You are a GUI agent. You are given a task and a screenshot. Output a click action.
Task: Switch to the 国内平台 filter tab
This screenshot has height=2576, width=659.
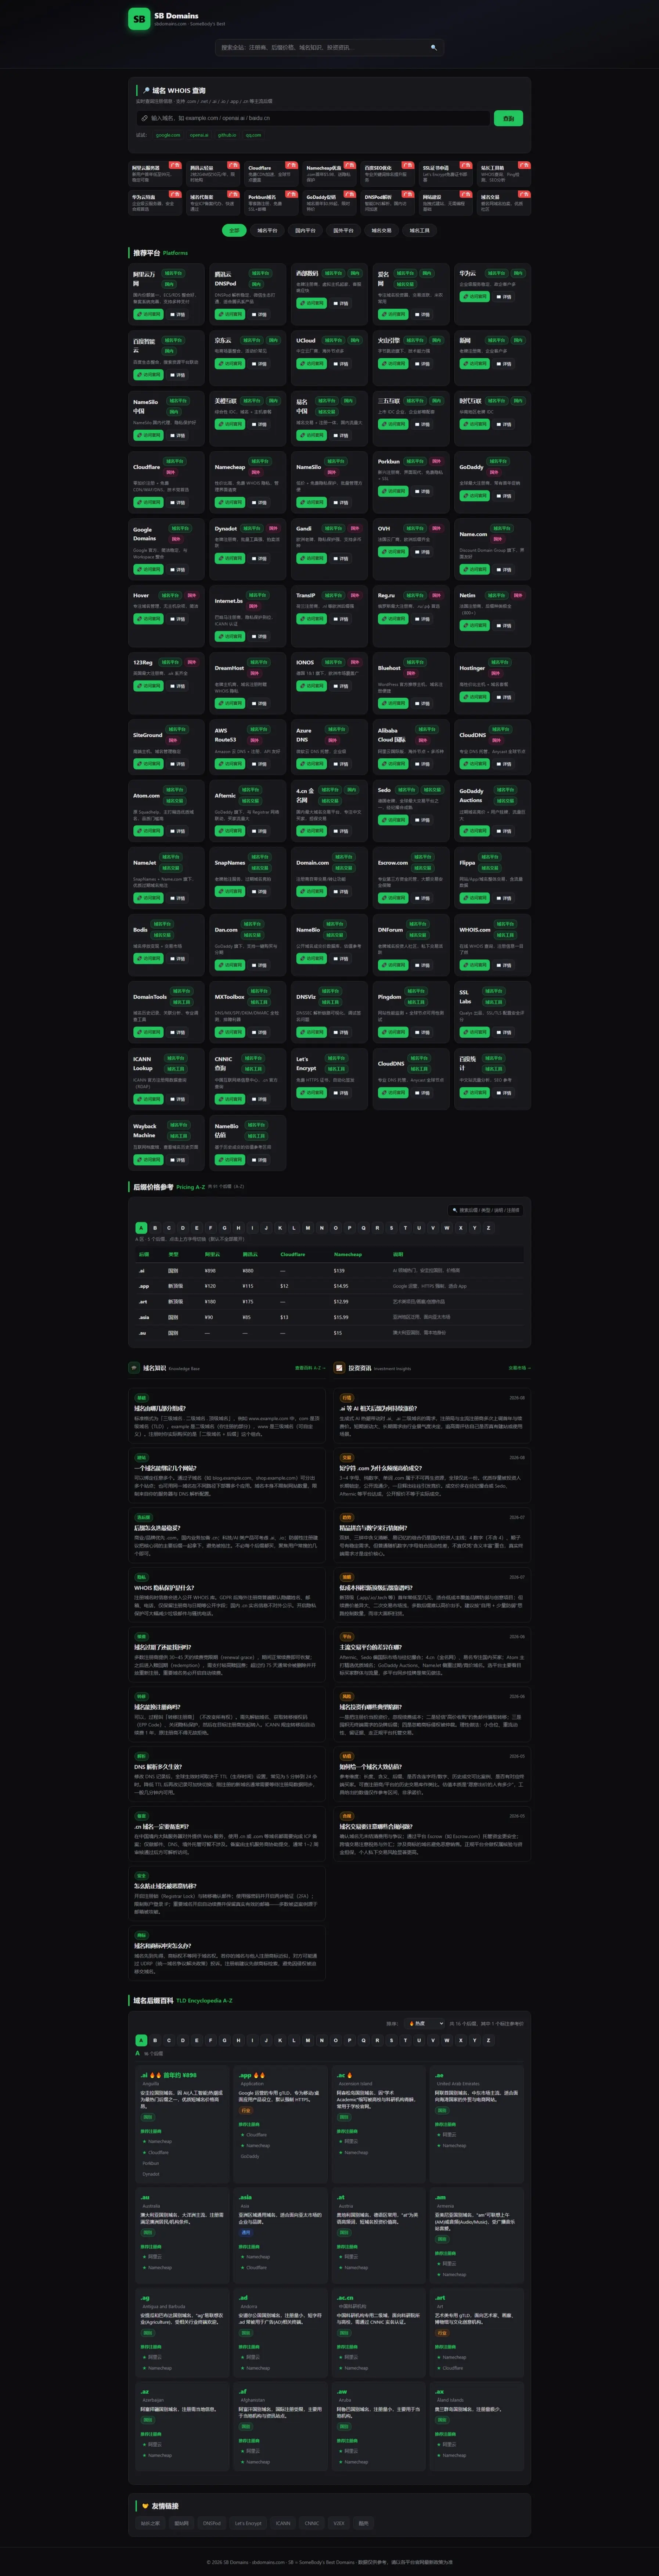(x=305, y=230)
